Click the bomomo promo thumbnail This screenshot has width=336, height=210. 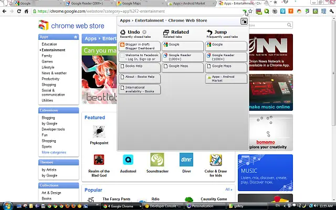click(x=271, y=132)
